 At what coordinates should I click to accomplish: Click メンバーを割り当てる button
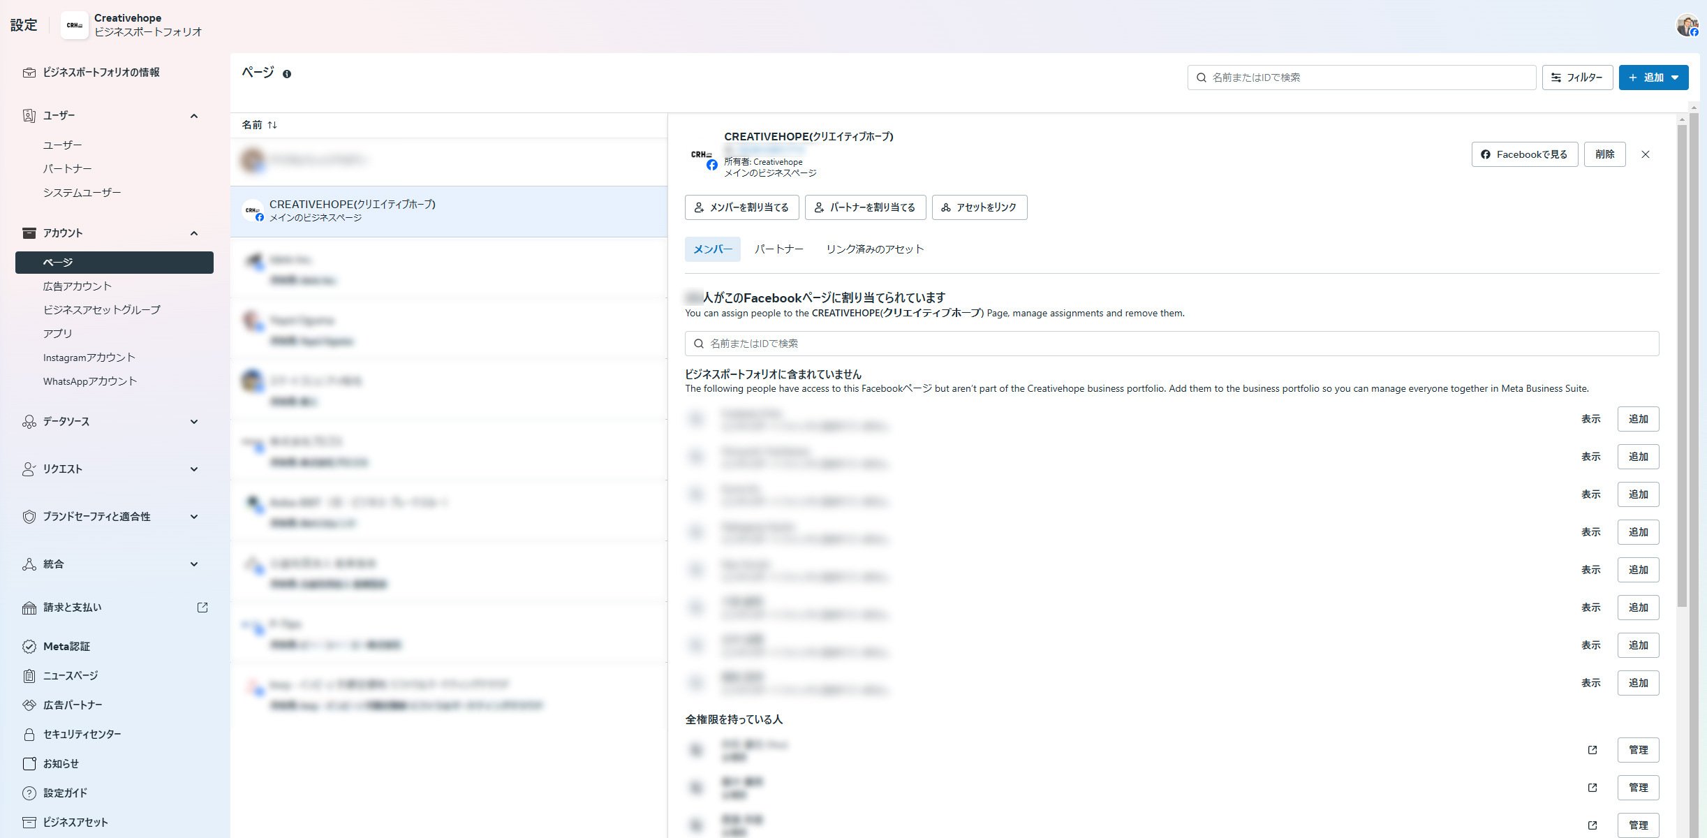click(x=741, y=207)
